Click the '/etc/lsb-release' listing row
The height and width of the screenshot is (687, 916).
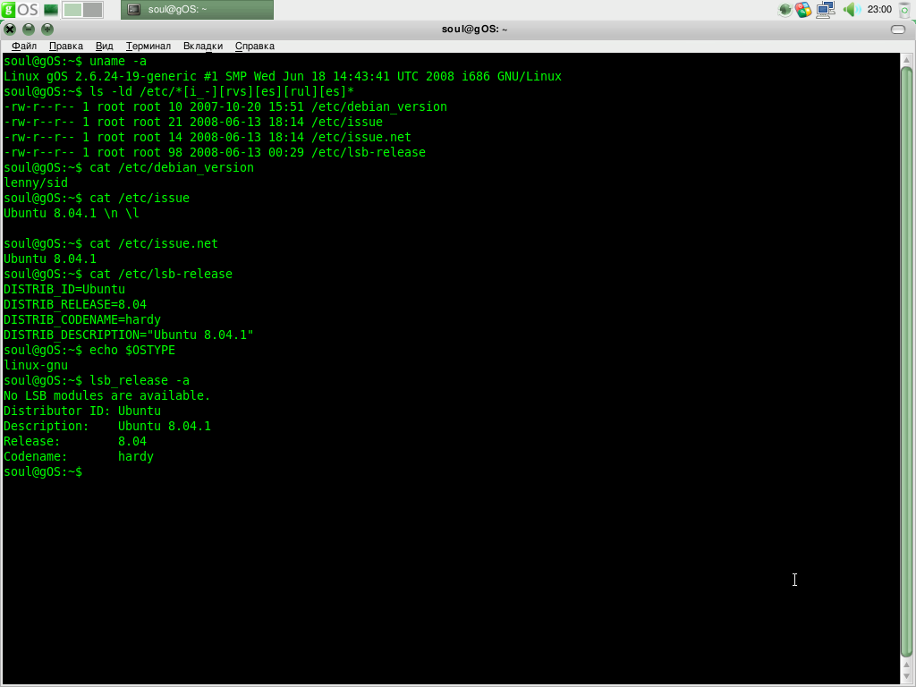[215, 152]
